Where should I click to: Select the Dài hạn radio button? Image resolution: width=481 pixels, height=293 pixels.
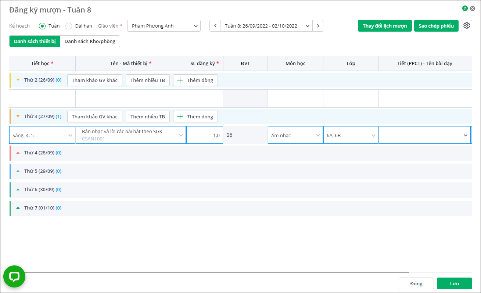(x=69, y=26)
